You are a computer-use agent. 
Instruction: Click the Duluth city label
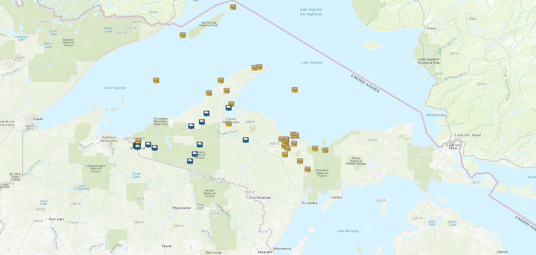[38, 119]
